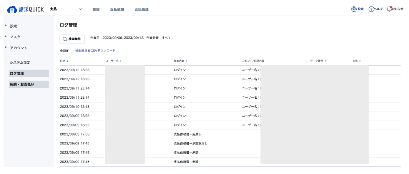Image resolution: width=409 pixels, height=174 pixels.
Task: Click the 請求QUICK cloud logo
Action: [x=25, y=9]
